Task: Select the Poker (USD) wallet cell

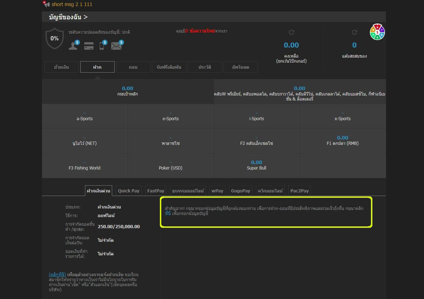Action: point(171,166)
